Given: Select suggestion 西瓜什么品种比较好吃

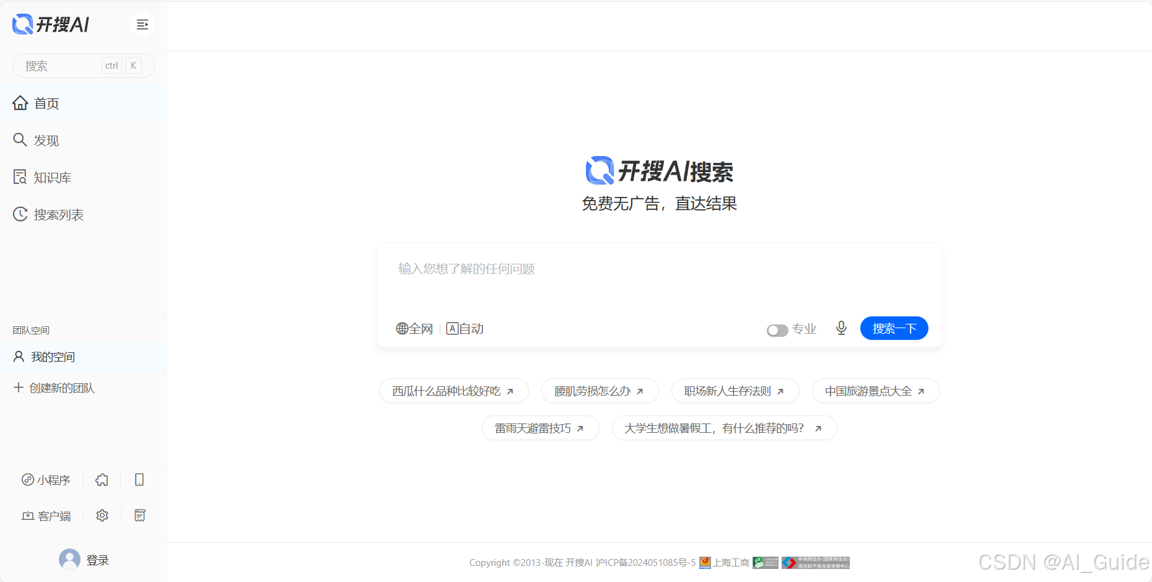Looking at the screenshot, I should click(454, 391).
